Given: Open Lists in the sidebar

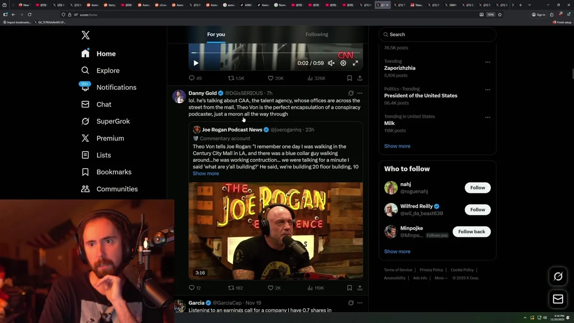Looking at the screenshot, I should pos(96,155).
